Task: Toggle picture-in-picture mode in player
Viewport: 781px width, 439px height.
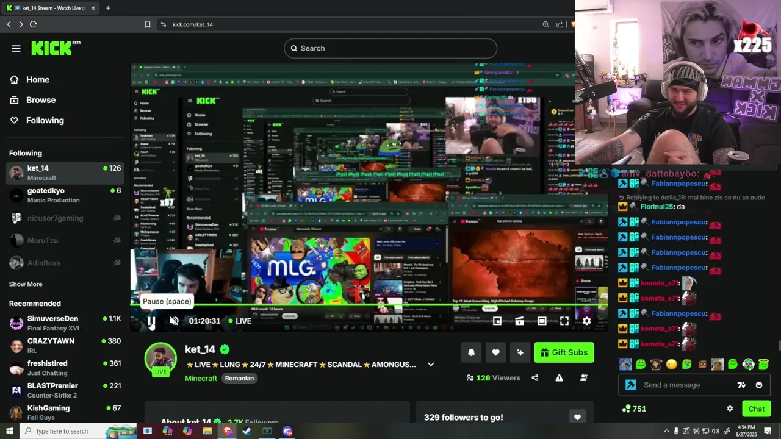Action: point(497,321)
